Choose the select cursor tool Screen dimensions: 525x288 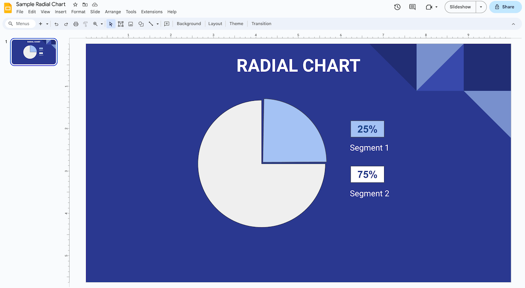(111, 24)
